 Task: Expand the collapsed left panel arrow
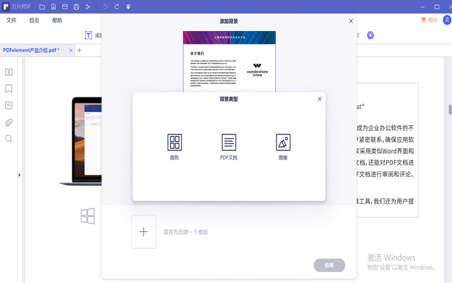(19, 175)
